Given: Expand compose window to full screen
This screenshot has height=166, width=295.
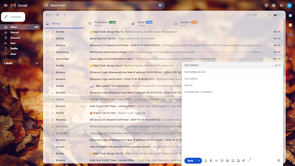Looking at the screenshot, I should pyautogui.click(x=276, y=65).
